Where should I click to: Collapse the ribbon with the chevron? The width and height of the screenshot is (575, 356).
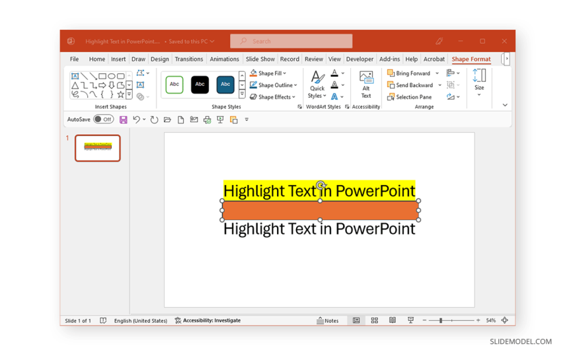point(505,105)
